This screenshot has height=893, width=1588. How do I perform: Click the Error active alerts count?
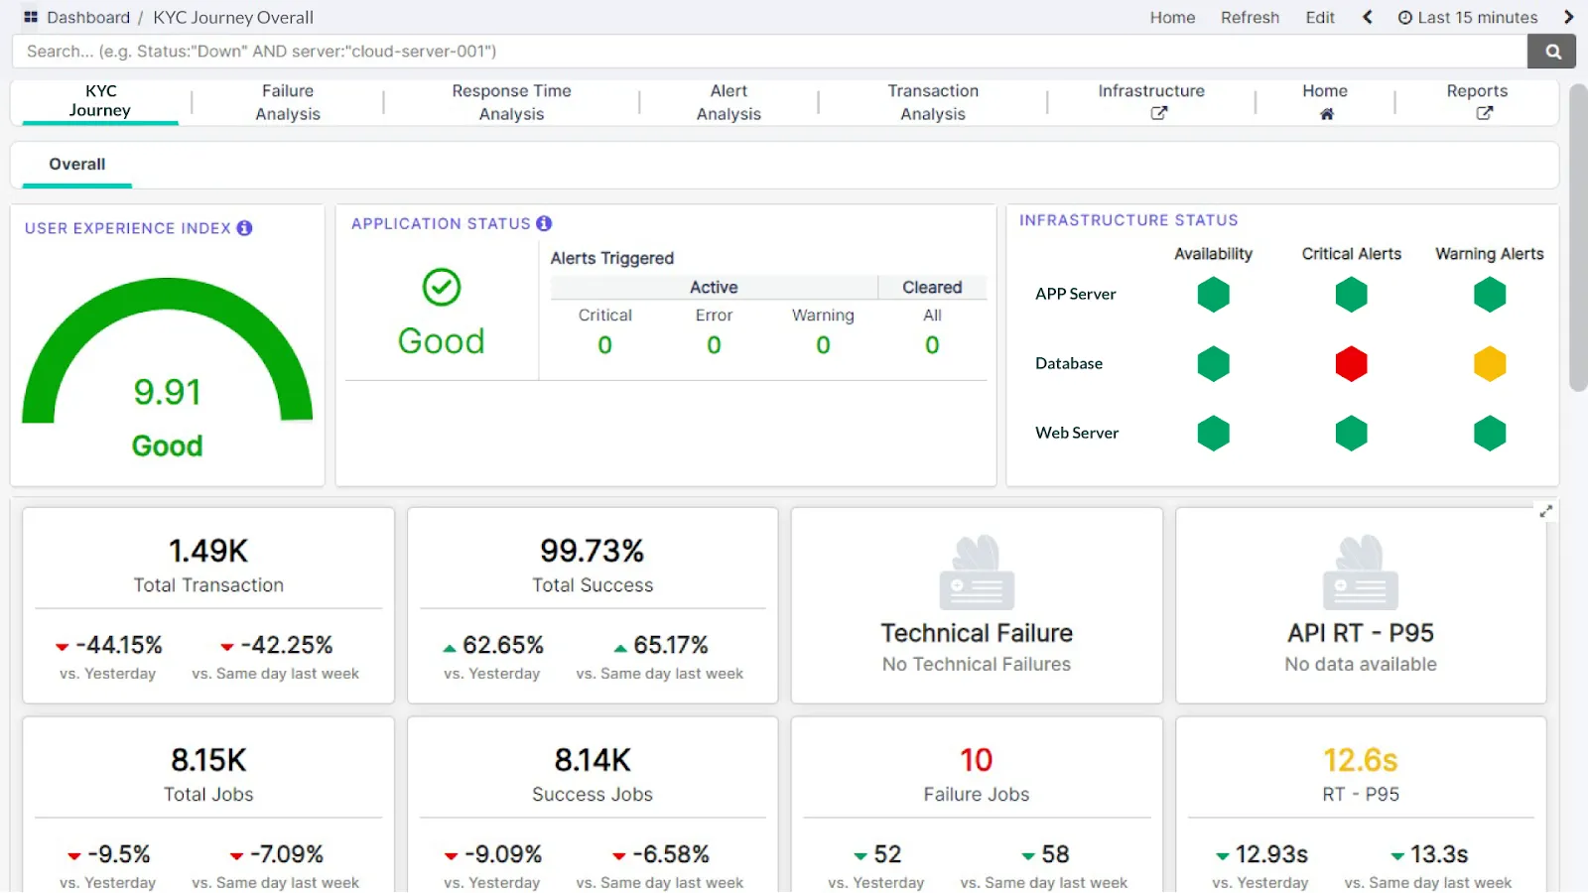coord(714,345)
